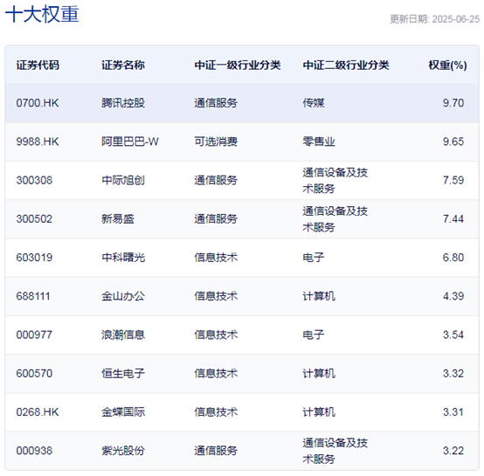Image resolution: width=484 pixels, height=476 pixels.
Task: Click the 9.70 weight value
Action: (x=453, y=103)
